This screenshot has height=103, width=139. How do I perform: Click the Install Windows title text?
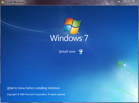click(15, 2)
